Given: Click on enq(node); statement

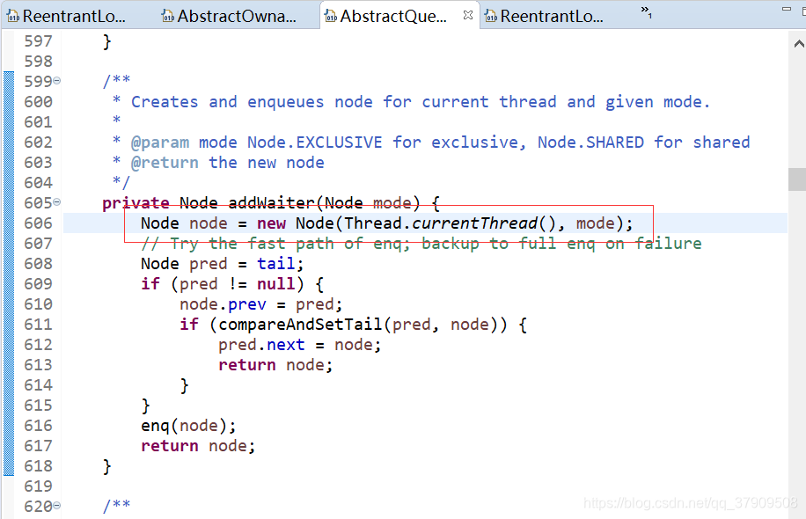Looking at the screenshot, I should point(188,426).
